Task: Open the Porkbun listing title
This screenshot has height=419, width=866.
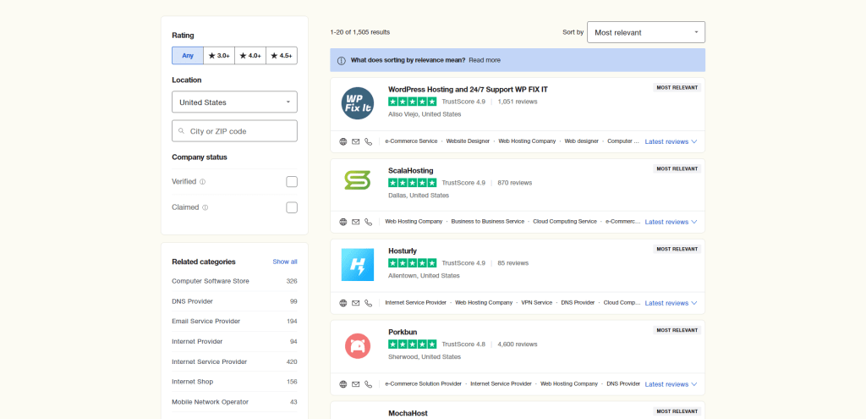Action: 403,332
